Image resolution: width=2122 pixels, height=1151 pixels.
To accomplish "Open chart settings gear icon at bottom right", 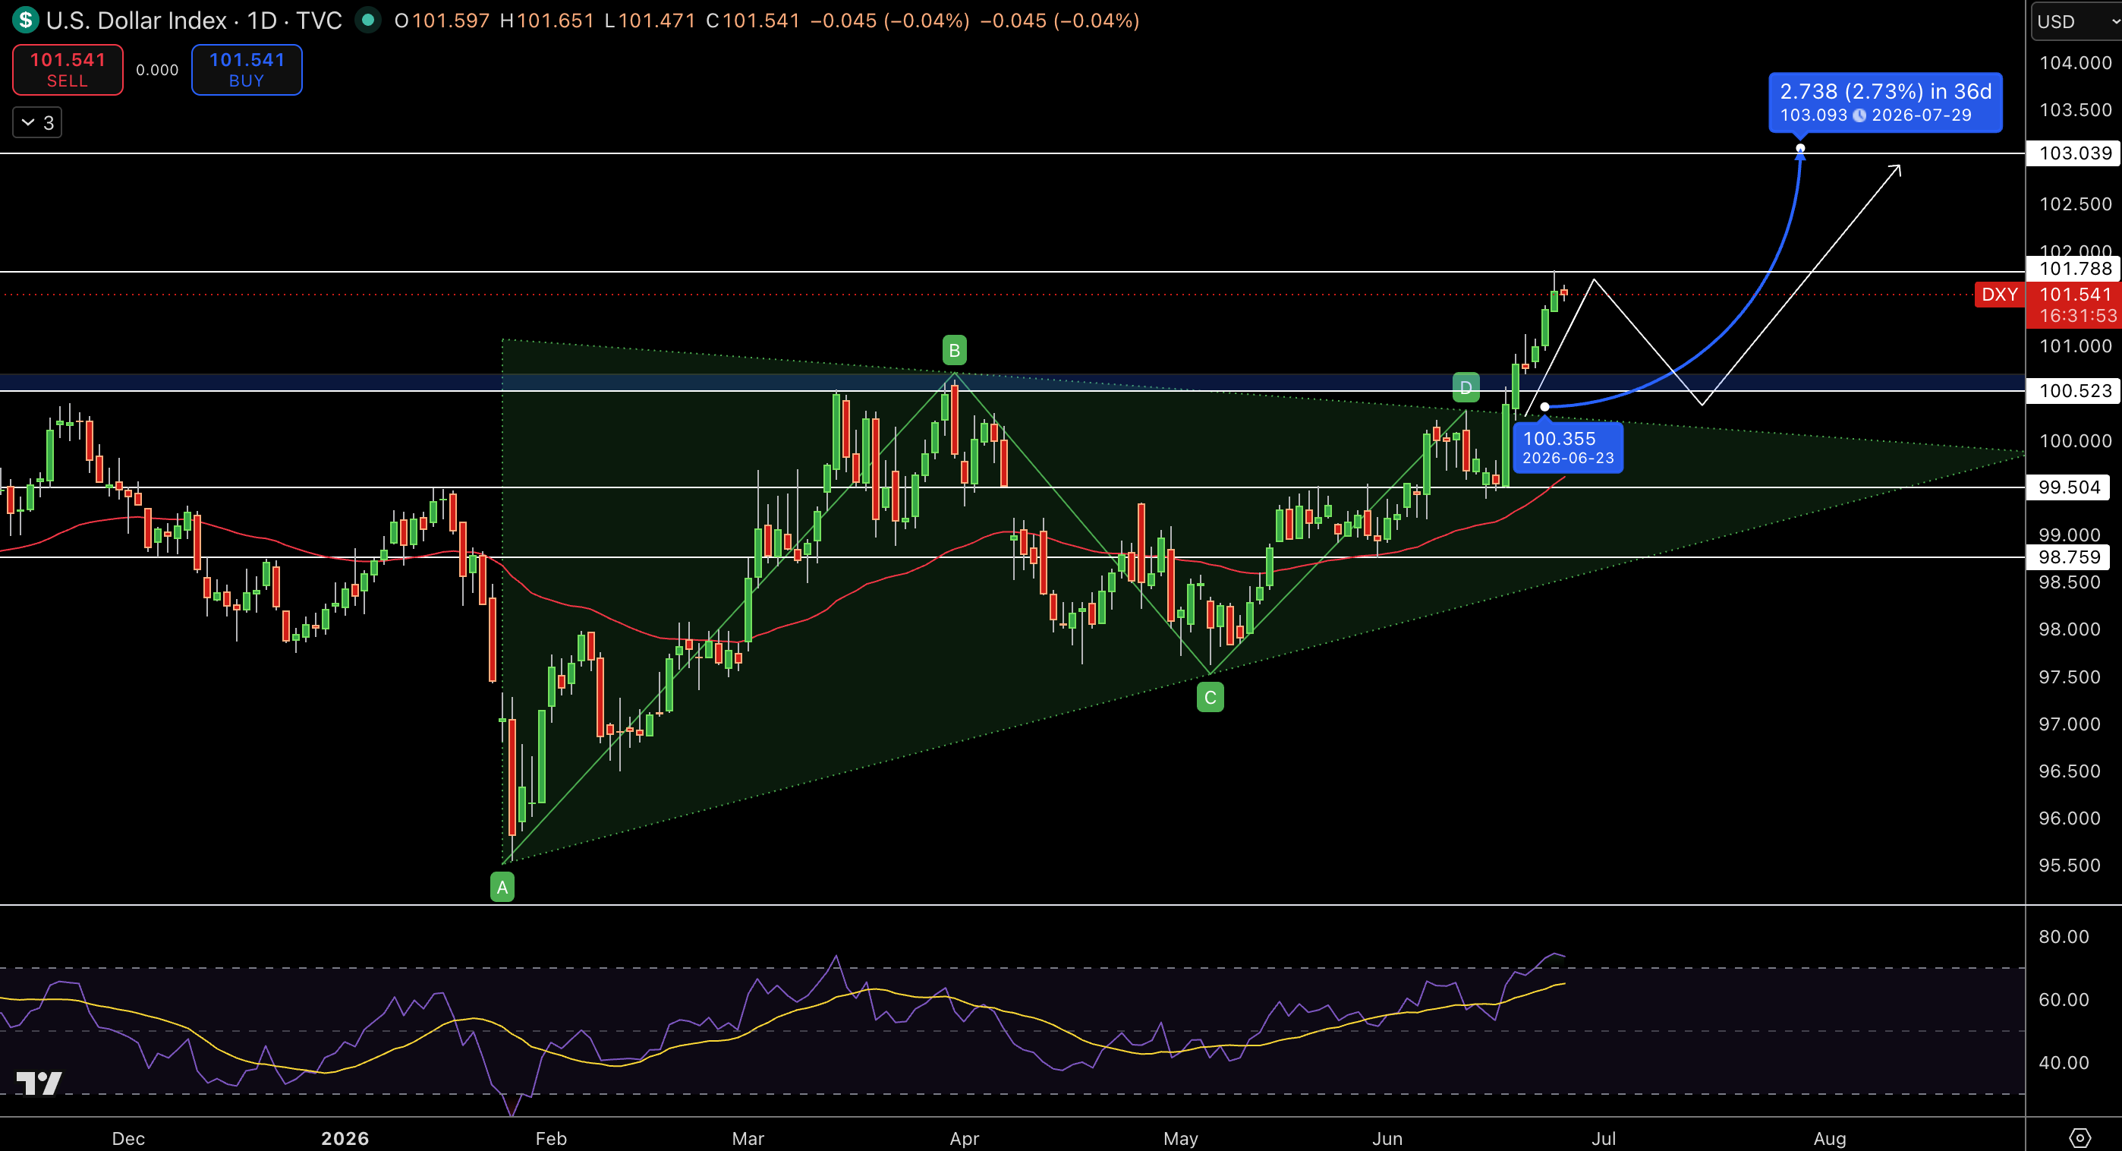I will tap(2079, 1138).
